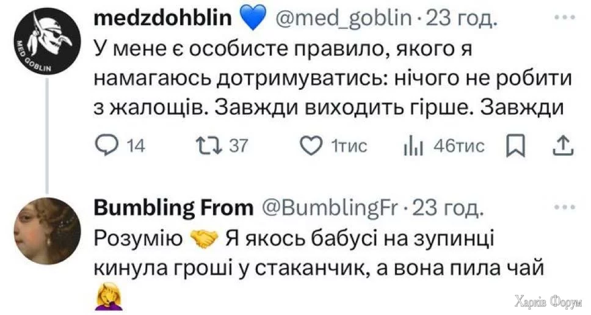Open the reply text starting with Розумію
The width and height of the screenshot is (591, 315).
[x=317, y=253]
